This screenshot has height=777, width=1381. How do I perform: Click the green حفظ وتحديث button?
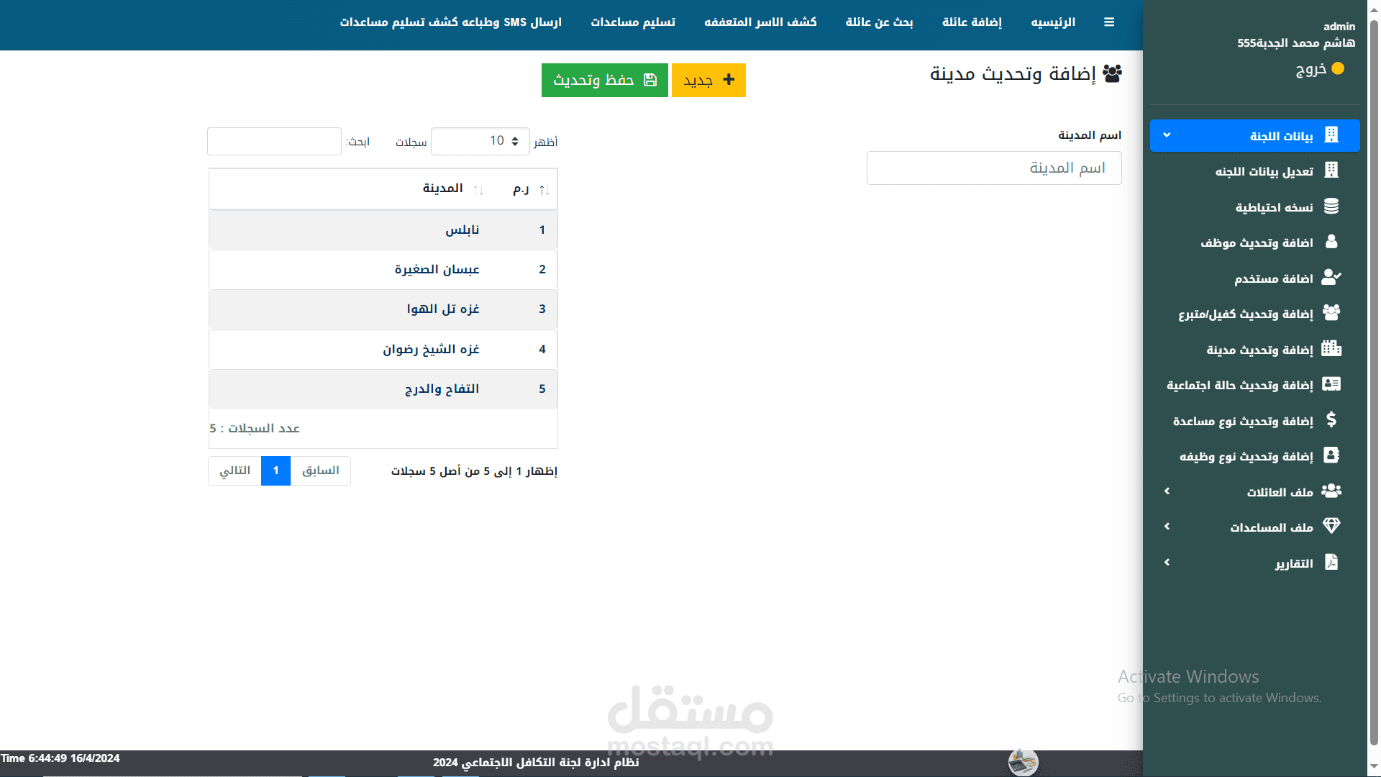604,80
